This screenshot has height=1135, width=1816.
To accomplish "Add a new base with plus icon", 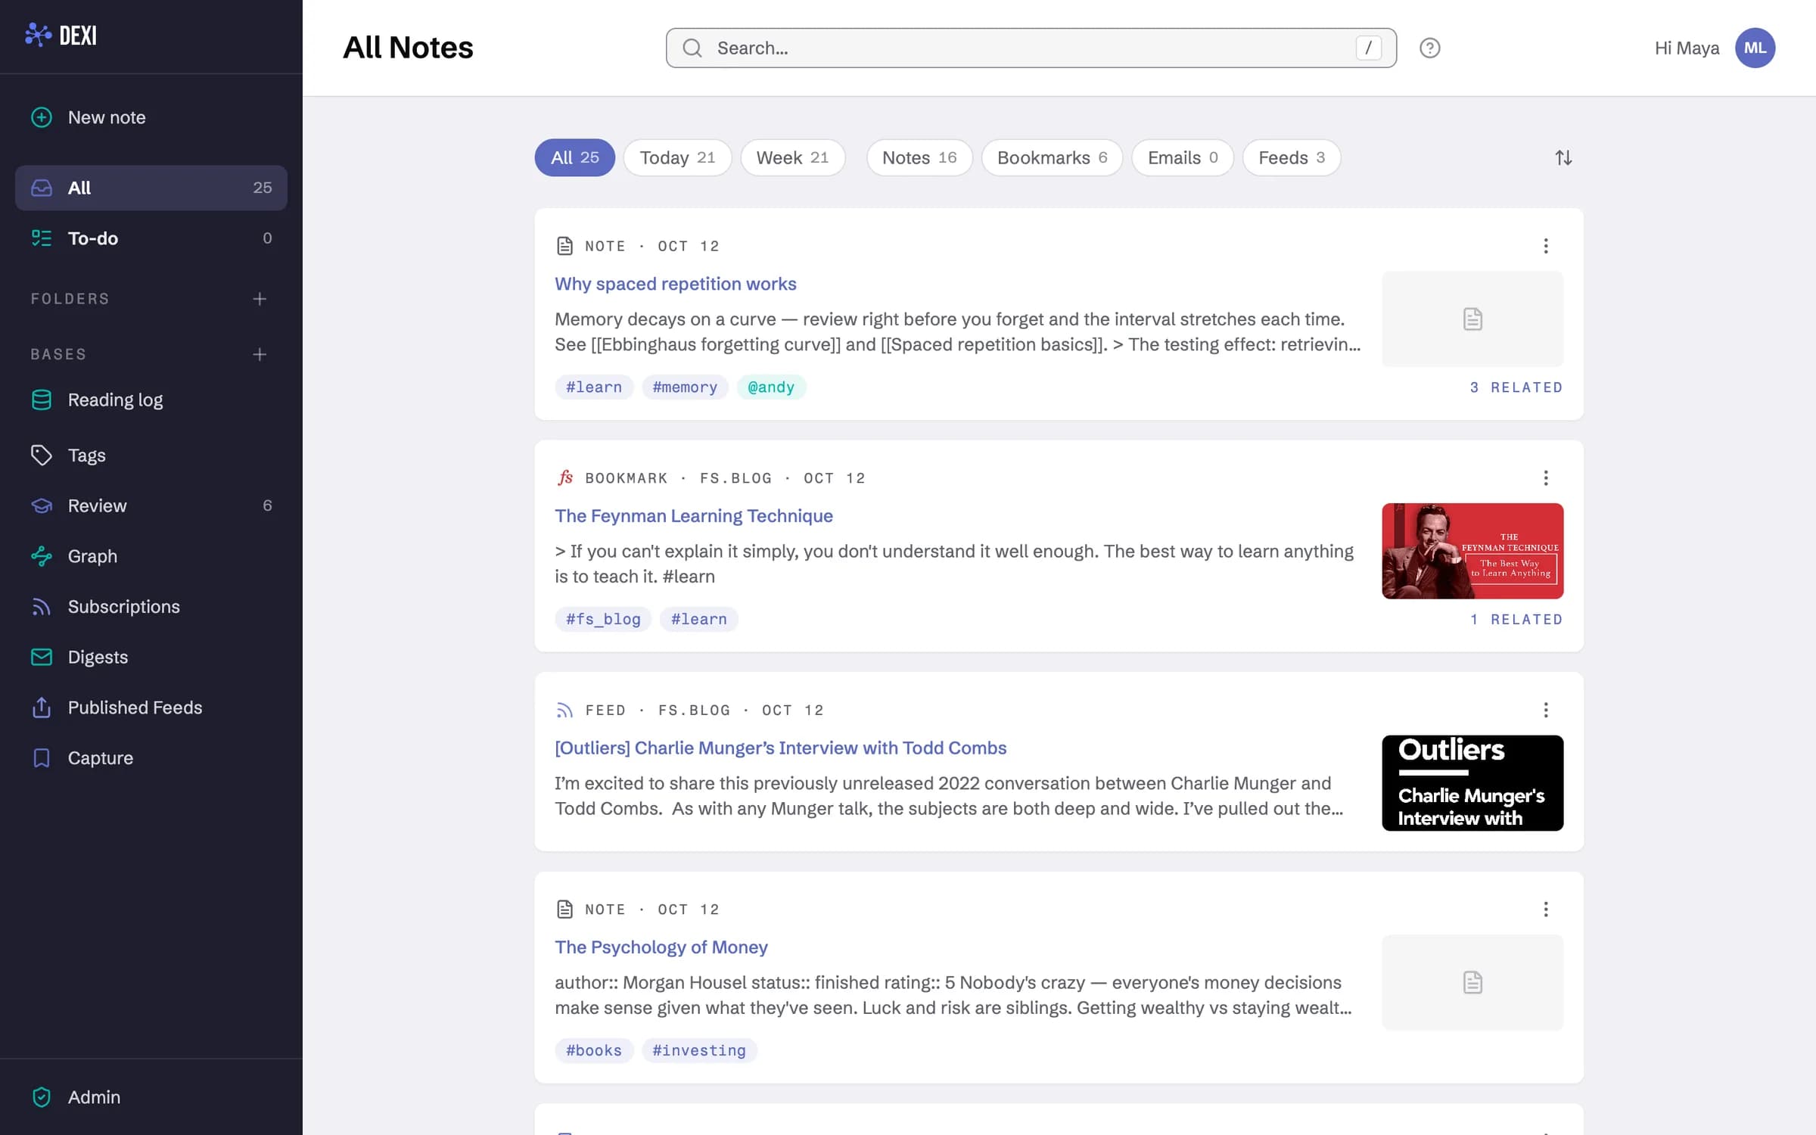I will point(260,354).
